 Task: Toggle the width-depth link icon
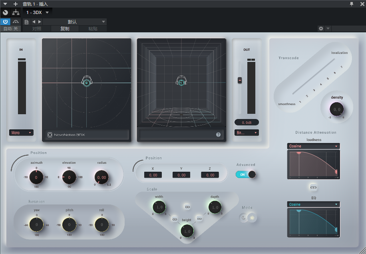187,206
